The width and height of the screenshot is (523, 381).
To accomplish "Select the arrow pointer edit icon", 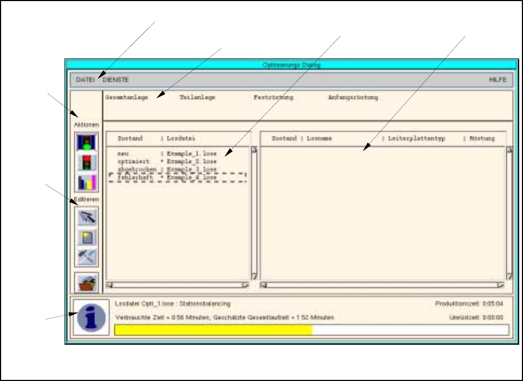I will coord(87,217).
